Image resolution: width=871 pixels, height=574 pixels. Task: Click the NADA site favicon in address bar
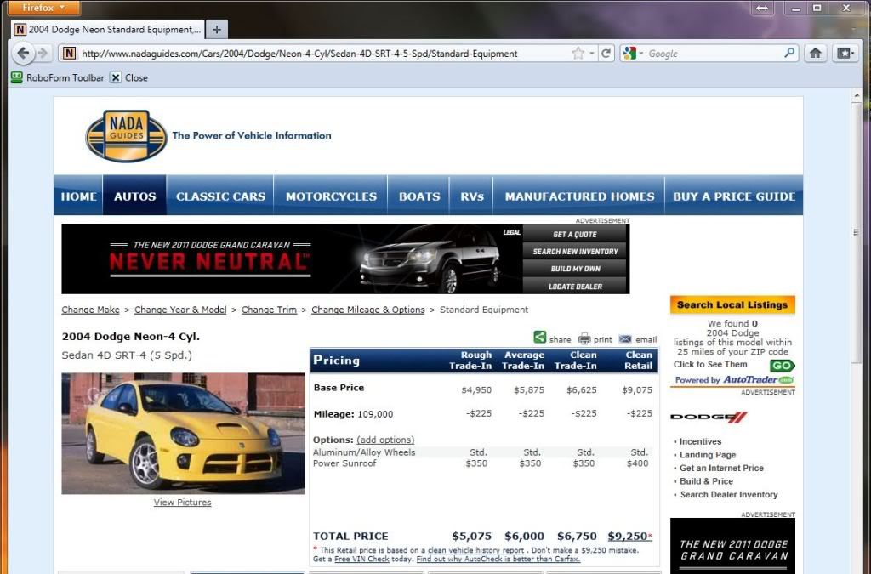click(69, 54)
